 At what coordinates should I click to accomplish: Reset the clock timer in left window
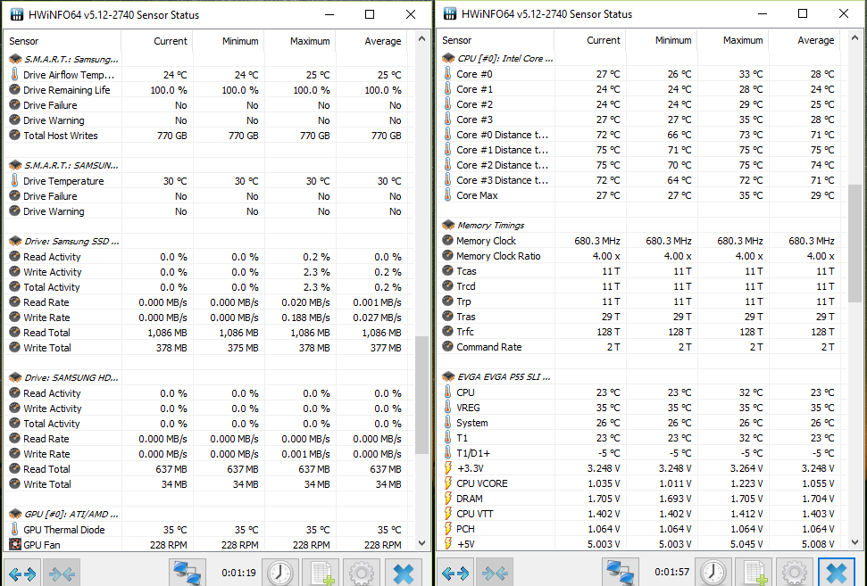click(280, 574)
